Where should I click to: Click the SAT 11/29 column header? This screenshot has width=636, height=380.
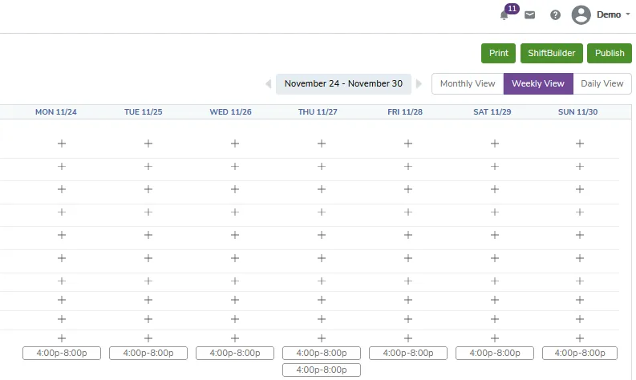[x=492, y=112]
